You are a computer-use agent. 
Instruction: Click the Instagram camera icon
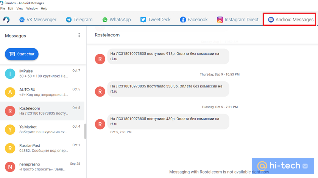[220, 19]
